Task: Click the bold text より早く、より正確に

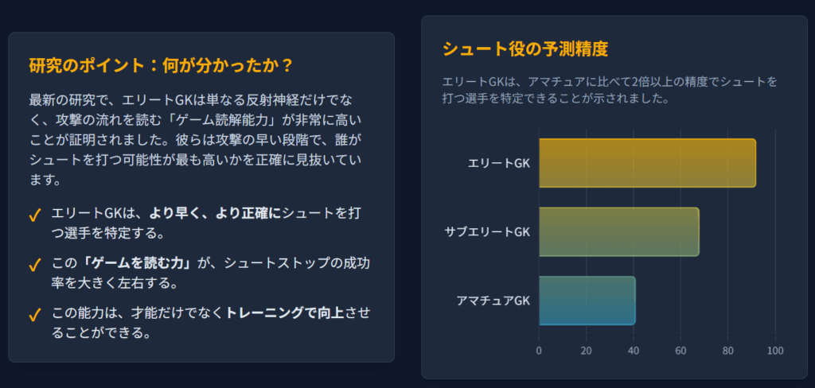Action: pos(216,214)
